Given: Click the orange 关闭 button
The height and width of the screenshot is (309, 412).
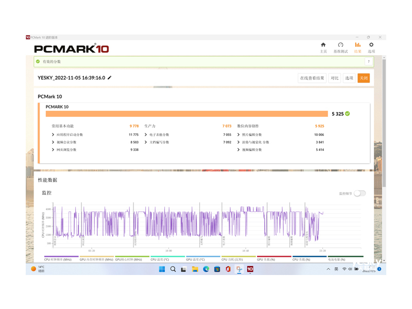Looking at the screenshot, I should pyautogui.click(x=364, y=78).
